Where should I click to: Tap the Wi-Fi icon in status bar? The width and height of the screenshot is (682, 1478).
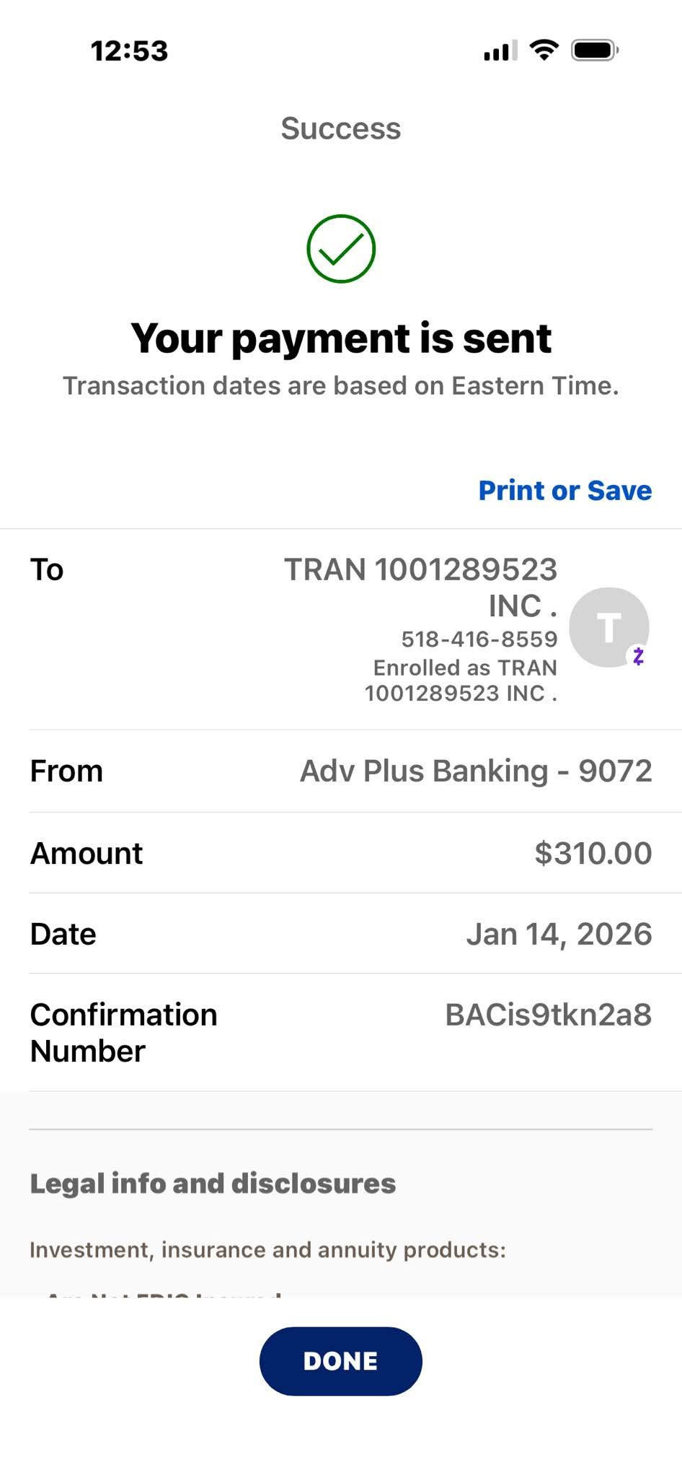click(x=544, y=50)
